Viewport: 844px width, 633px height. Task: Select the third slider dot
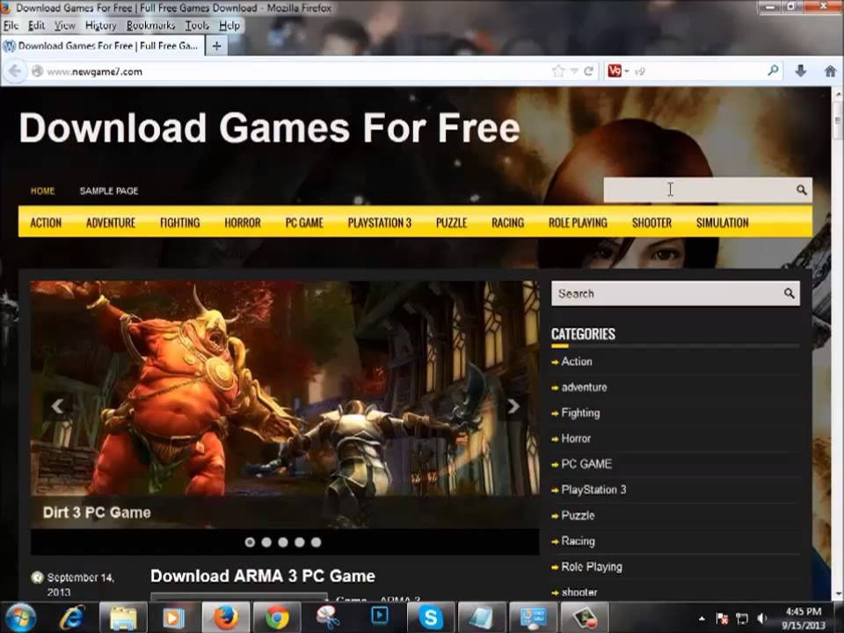[283, 542]
